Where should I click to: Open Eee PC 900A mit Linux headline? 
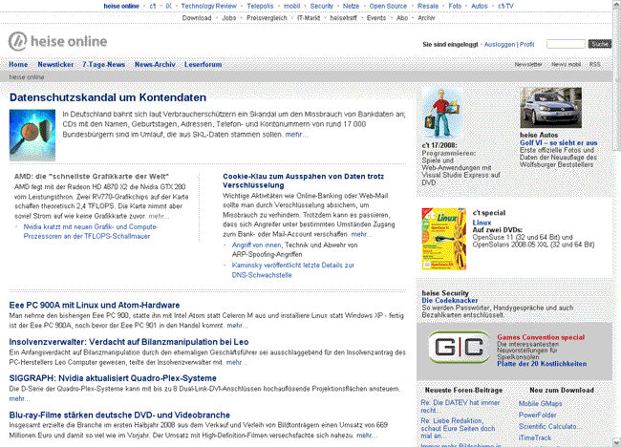pos(95,305)
